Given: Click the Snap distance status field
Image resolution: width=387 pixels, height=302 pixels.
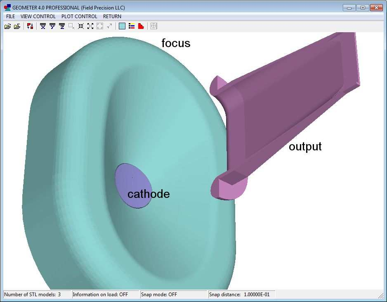Looking at the screenshot, I should (x=241, y=295).
